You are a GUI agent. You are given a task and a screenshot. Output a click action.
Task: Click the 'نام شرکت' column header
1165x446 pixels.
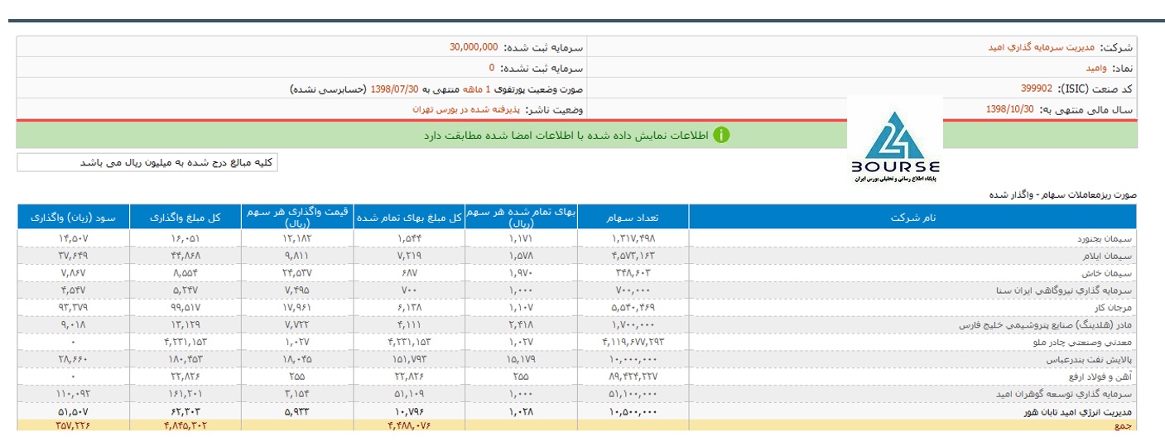[x=912, y=218]
